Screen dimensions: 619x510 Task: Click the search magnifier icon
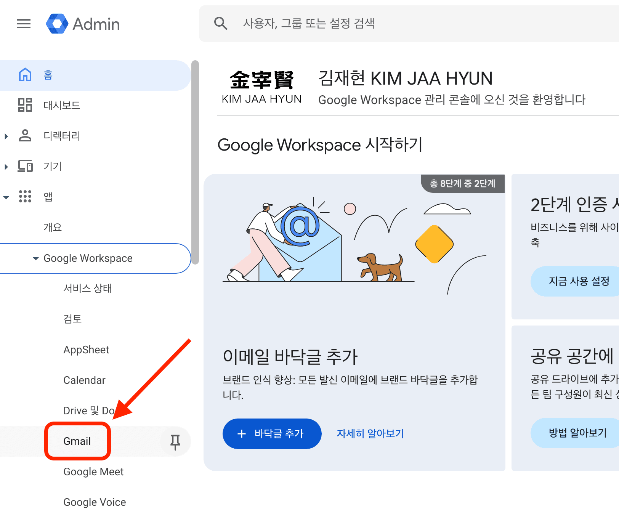[x=220, y=24]
